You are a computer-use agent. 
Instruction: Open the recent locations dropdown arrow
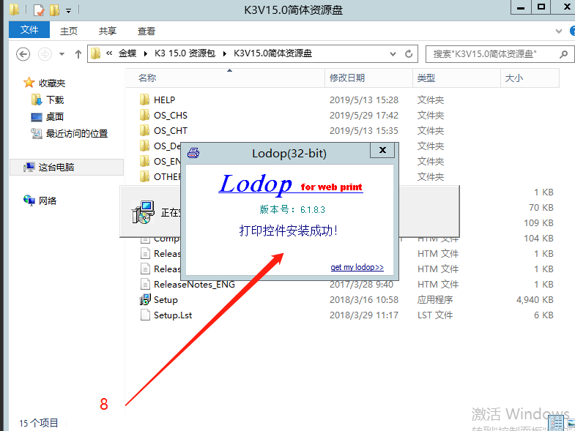[62, 54]
